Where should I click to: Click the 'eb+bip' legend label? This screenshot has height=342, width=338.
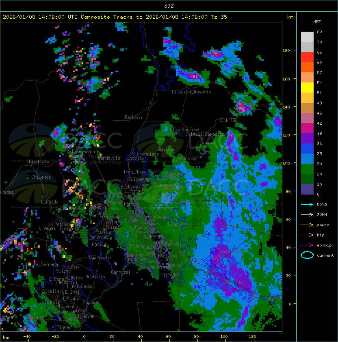[x=324, y=245]
